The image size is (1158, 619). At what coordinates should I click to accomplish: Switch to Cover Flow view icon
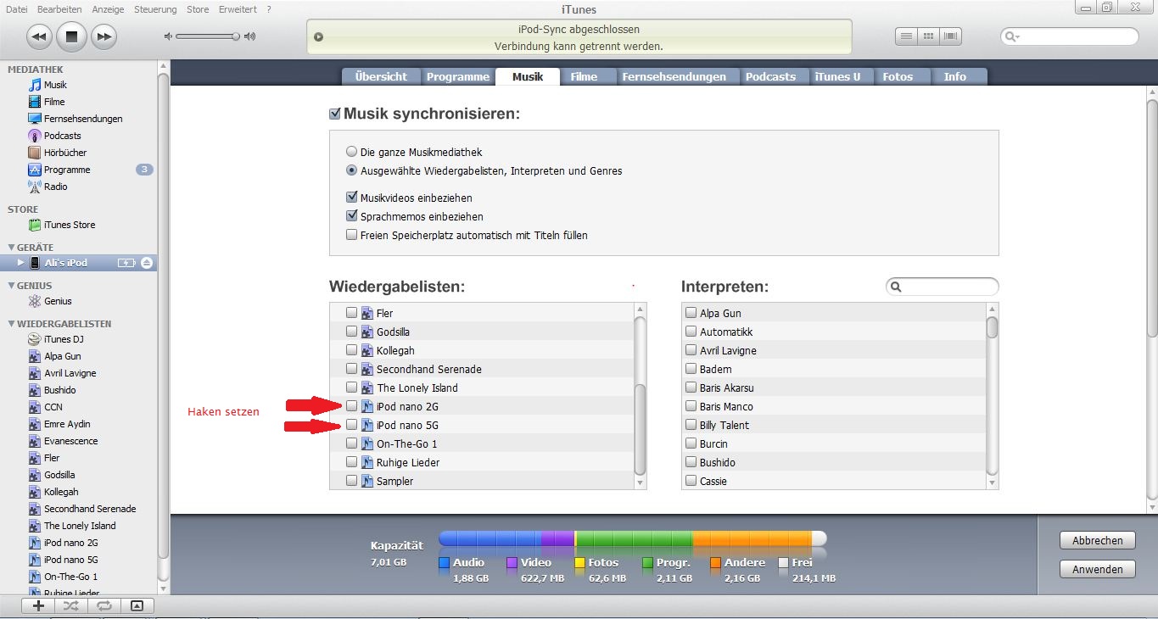click(x=951, y=36)
